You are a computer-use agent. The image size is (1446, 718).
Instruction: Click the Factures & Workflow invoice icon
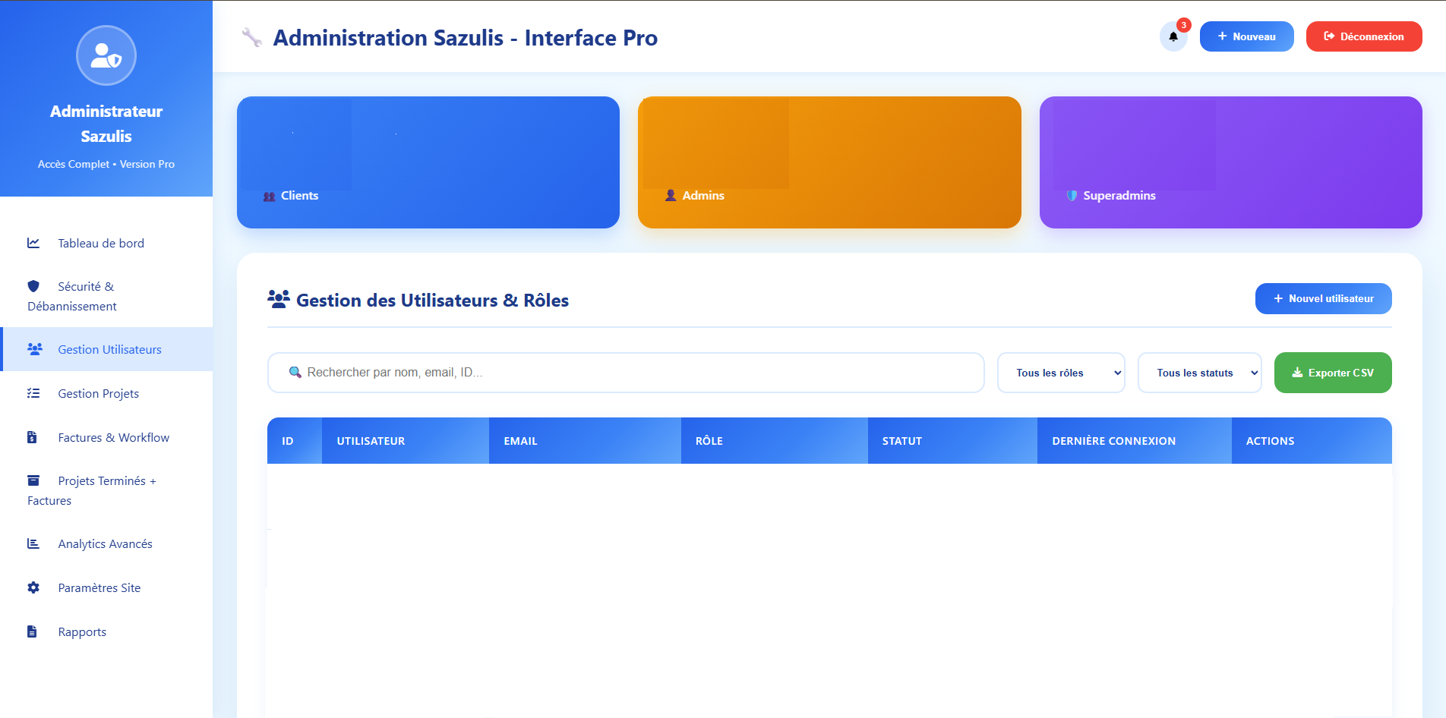pos(32,437)
